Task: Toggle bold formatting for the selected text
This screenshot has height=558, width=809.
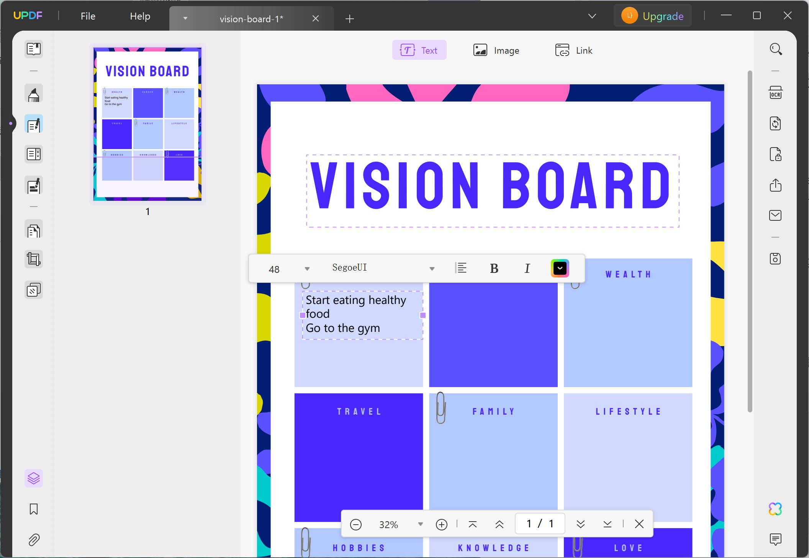Action: point(494,268)
